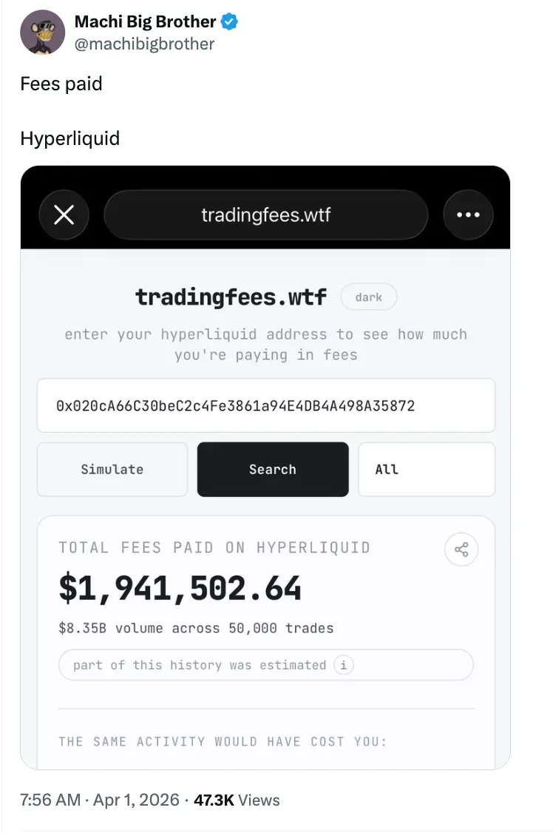Open the Machi Big Brother display name
This screenshot has height=833, width=553.
click(x=145, y=22)
